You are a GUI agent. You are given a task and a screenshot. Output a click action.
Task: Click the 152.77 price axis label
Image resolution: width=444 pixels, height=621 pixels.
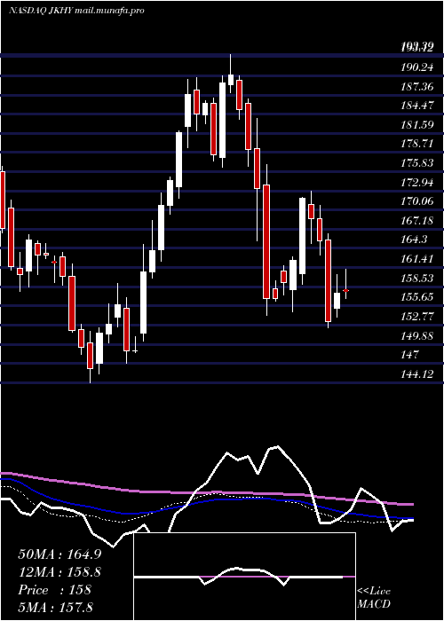[x=417, y=317]
